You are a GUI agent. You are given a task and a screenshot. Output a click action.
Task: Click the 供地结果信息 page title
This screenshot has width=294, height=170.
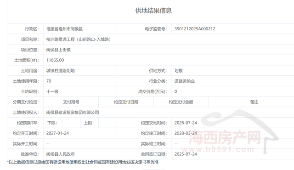point(153,11)
